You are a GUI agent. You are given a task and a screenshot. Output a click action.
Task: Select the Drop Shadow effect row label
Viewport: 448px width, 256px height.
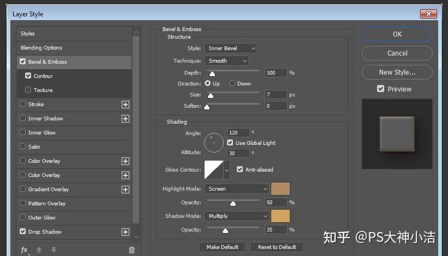click(45, 232)
